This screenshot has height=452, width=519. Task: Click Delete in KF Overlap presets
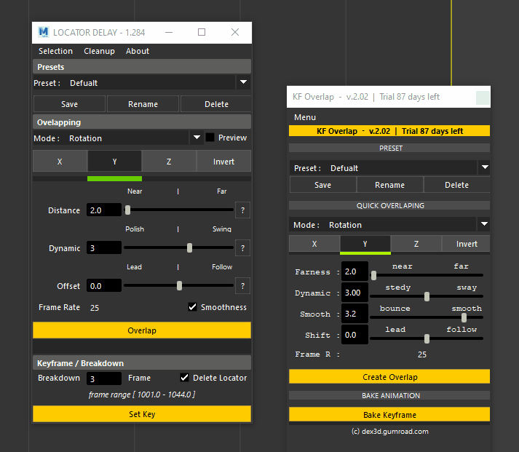457,185
